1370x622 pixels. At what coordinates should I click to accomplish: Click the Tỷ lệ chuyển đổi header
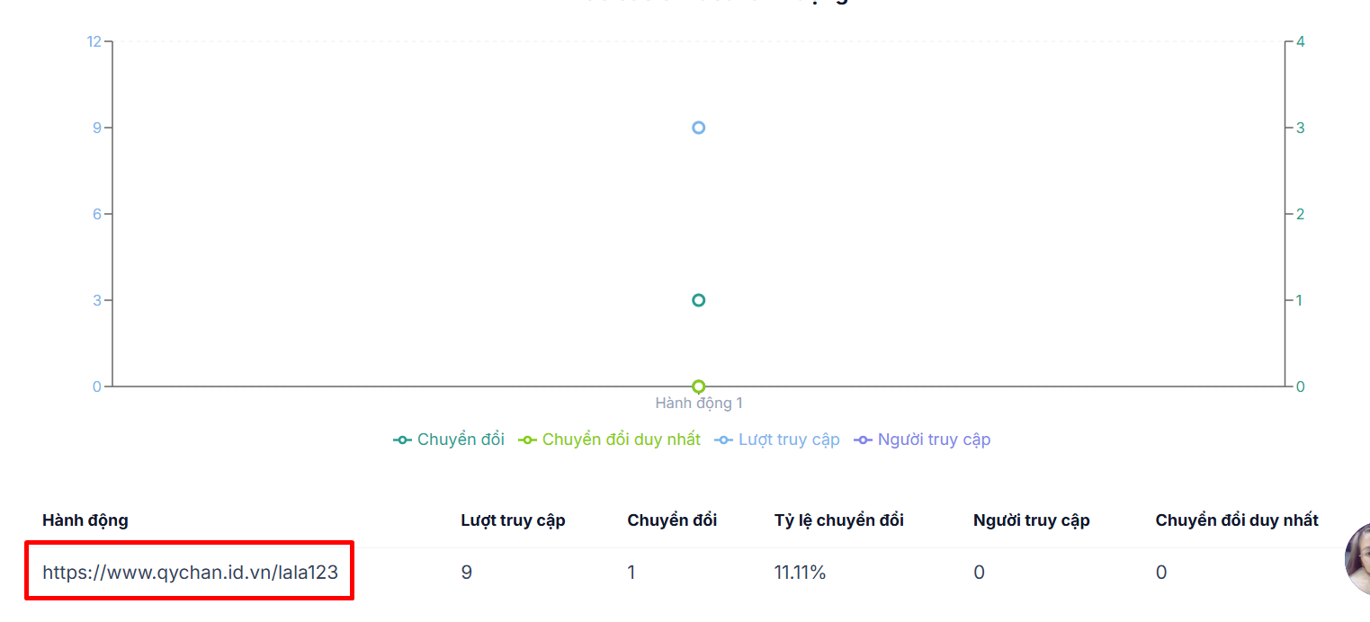(838, 520)
